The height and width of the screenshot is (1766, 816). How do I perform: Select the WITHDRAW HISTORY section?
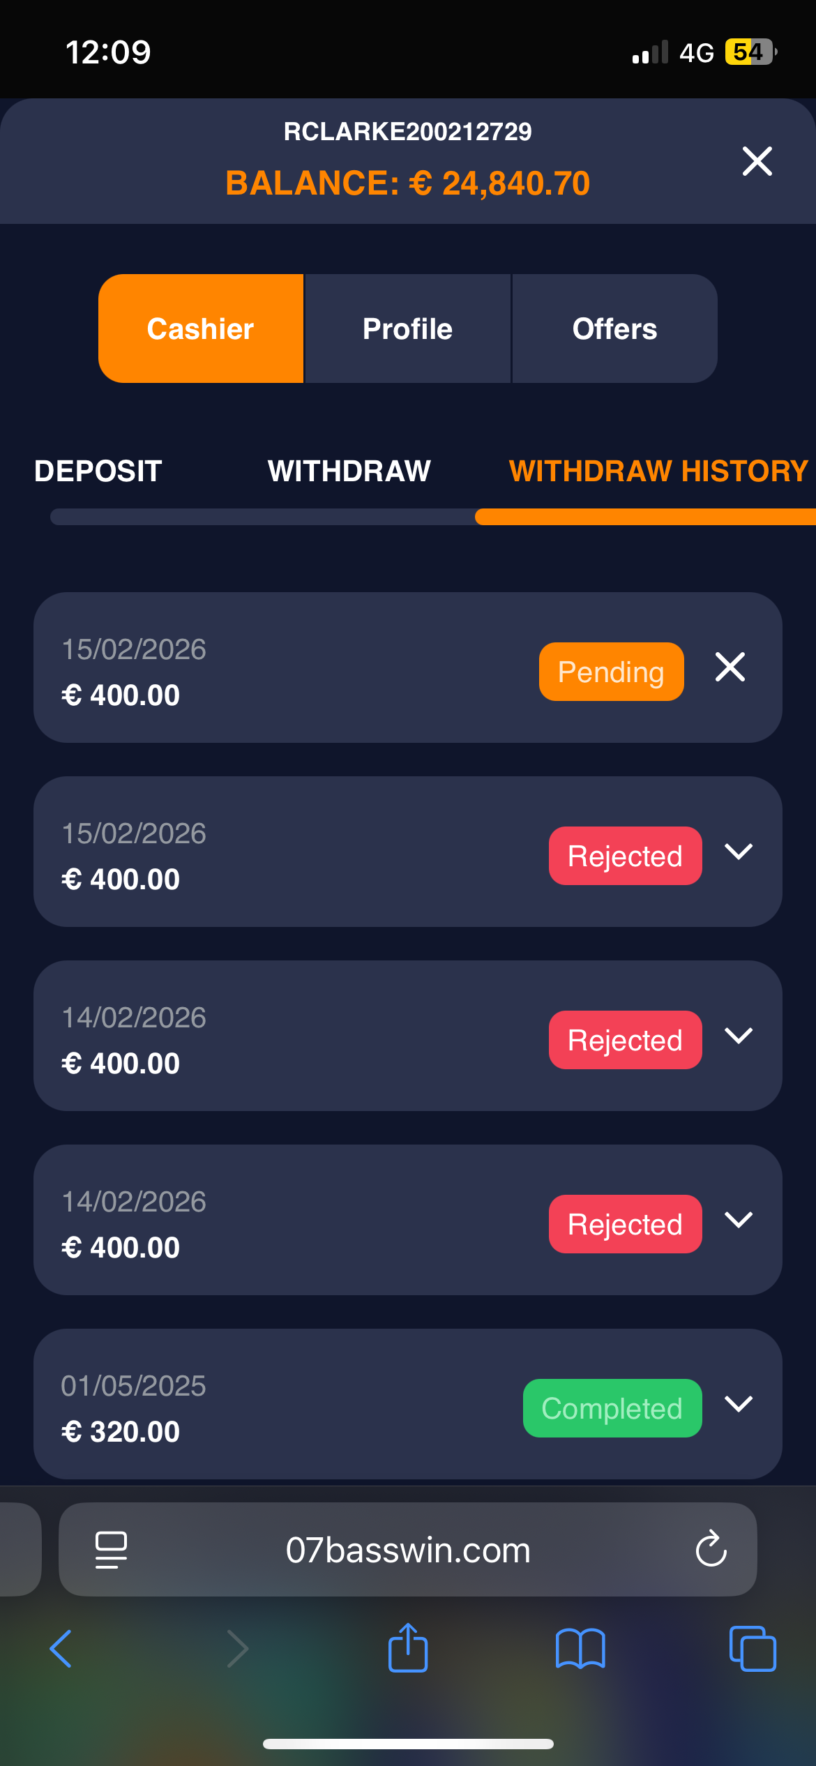pos(658,471)
